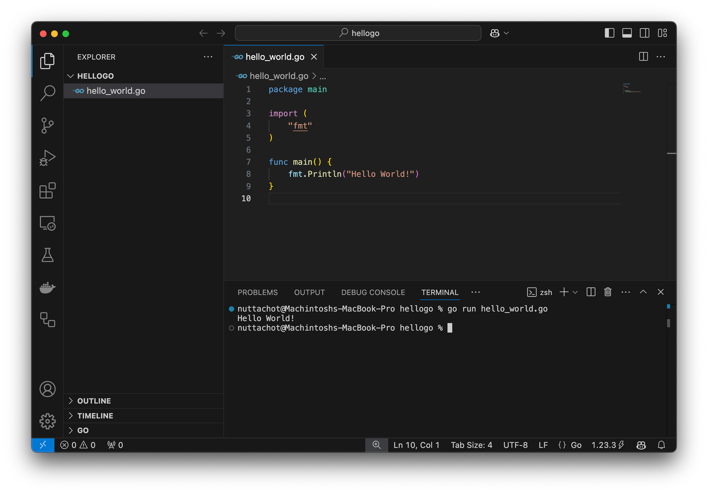Change line ending by clicking LF

click(543, 445)
